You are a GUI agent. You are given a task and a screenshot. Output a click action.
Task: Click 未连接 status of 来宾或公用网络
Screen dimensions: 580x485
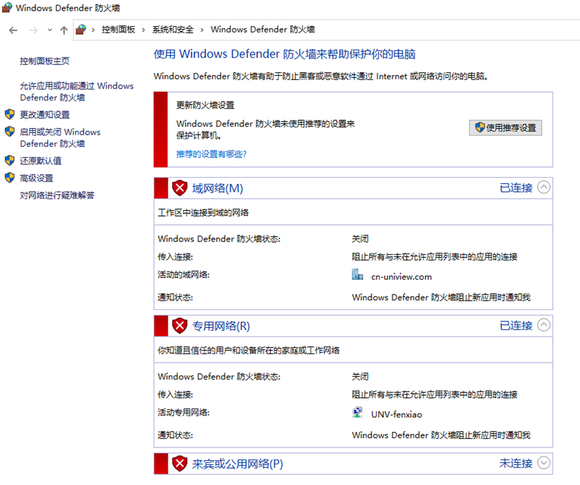516,463
